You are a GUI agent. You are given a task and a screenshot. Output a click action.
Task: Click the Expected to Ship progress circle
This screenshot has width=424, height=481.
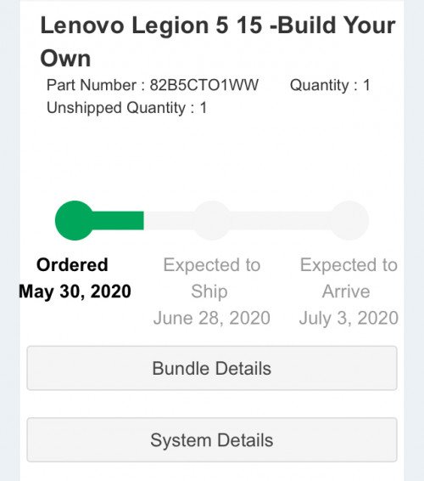coord(211,220)
